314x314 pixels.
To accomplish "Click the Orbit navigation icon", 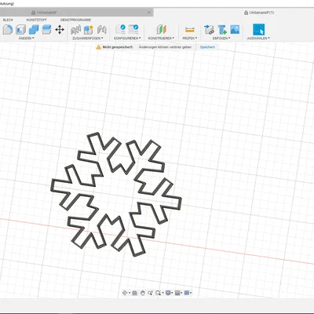I will pos(125,293).
